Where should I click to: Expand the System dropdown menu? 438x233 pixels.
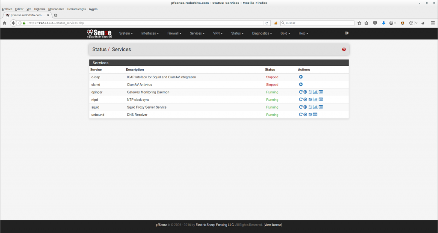pyautogui.click(x=126, y=33)
